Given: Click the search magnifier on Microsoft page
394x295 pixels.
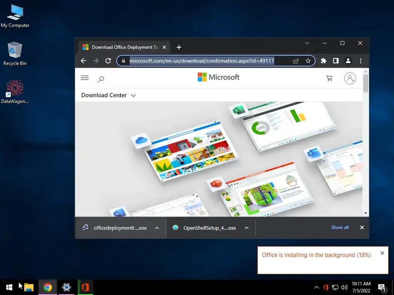Looking at the screenshot, I should 101,79.
